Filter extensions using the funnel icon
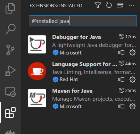 (x=98, y=5)
